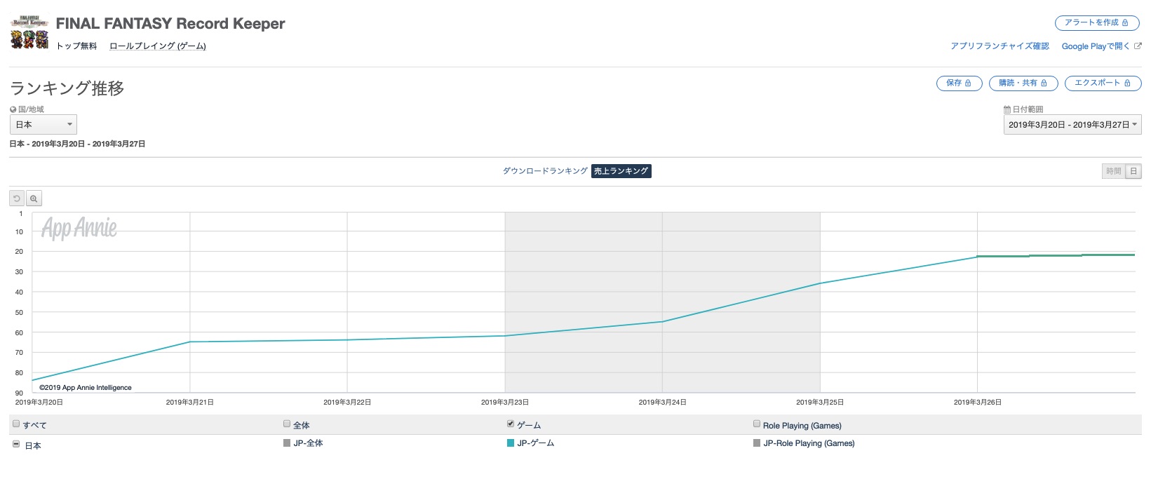Click the トップ無料 label
Viewport: 1151px width, 479px height.
pos(76,46)
